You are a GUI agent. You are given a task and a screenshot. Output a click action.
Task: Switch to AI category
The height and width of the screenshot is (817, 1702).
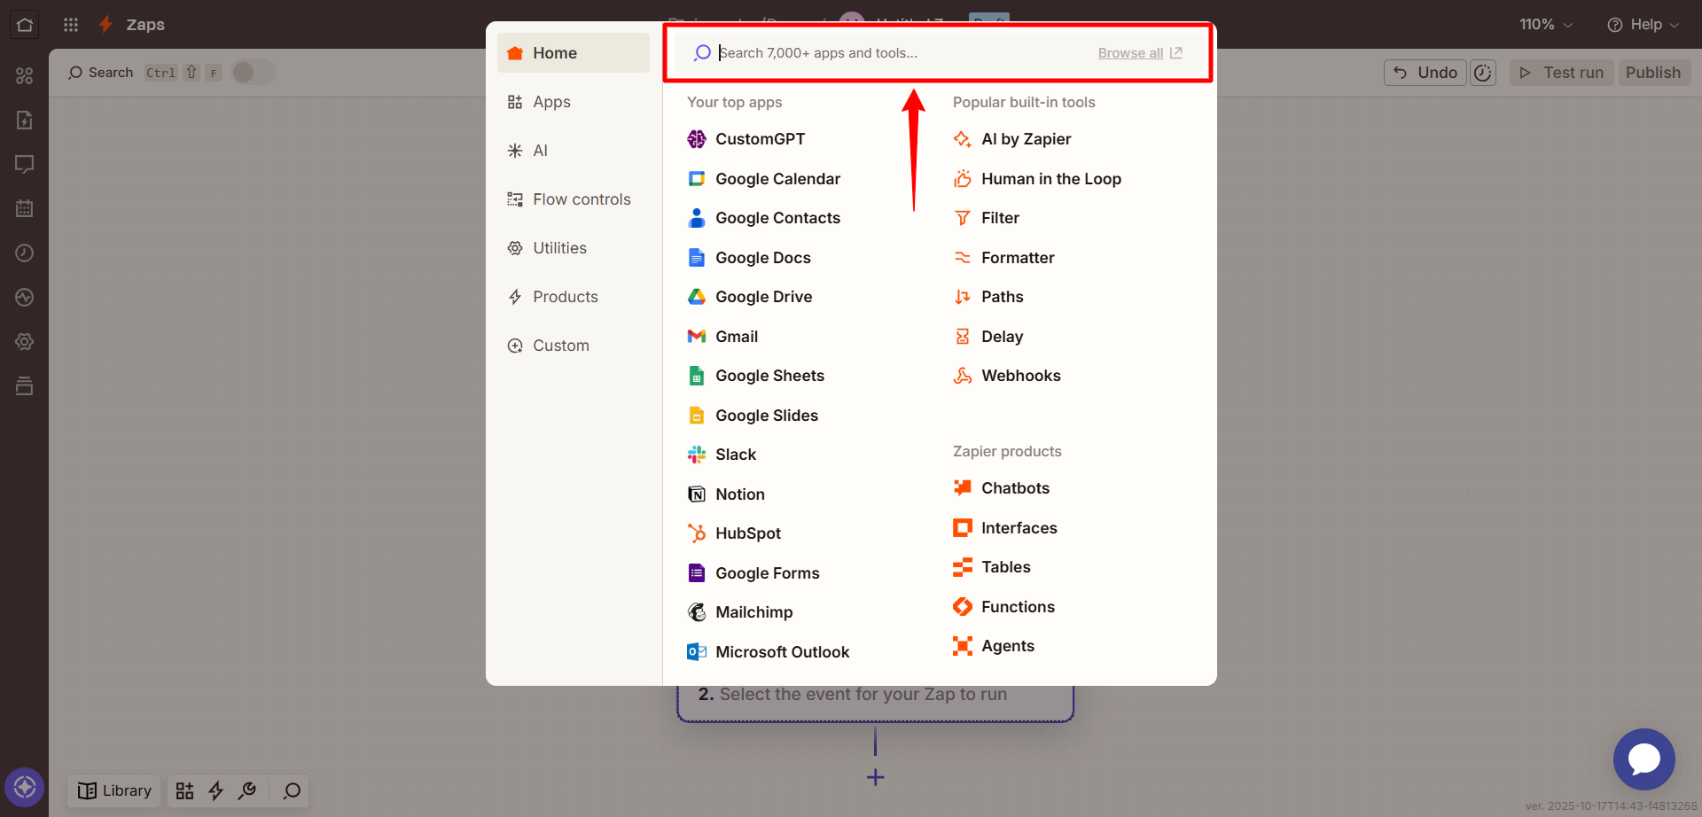pyautogui.click(x=574, y=151)
